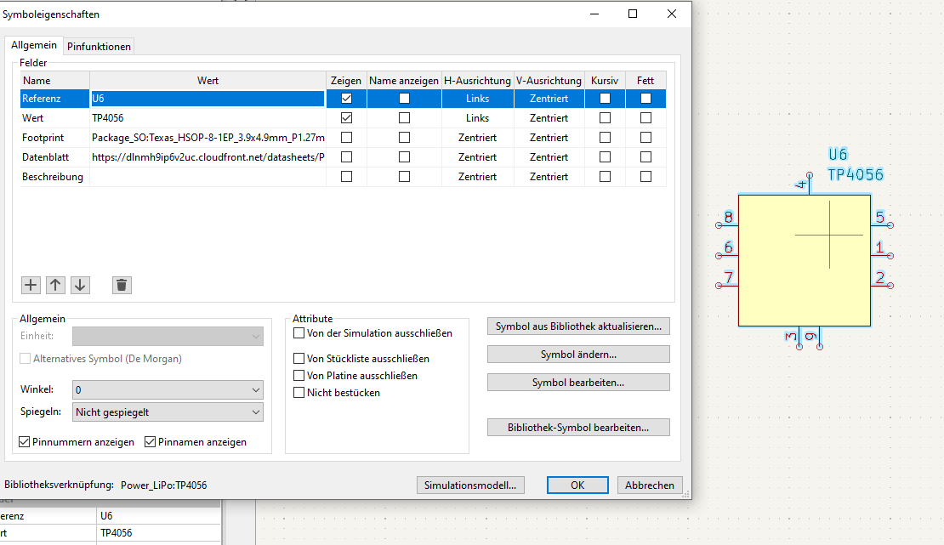Click the TP4056 cell in the background properties panel

pyautogui.click(x=158, y=533)
